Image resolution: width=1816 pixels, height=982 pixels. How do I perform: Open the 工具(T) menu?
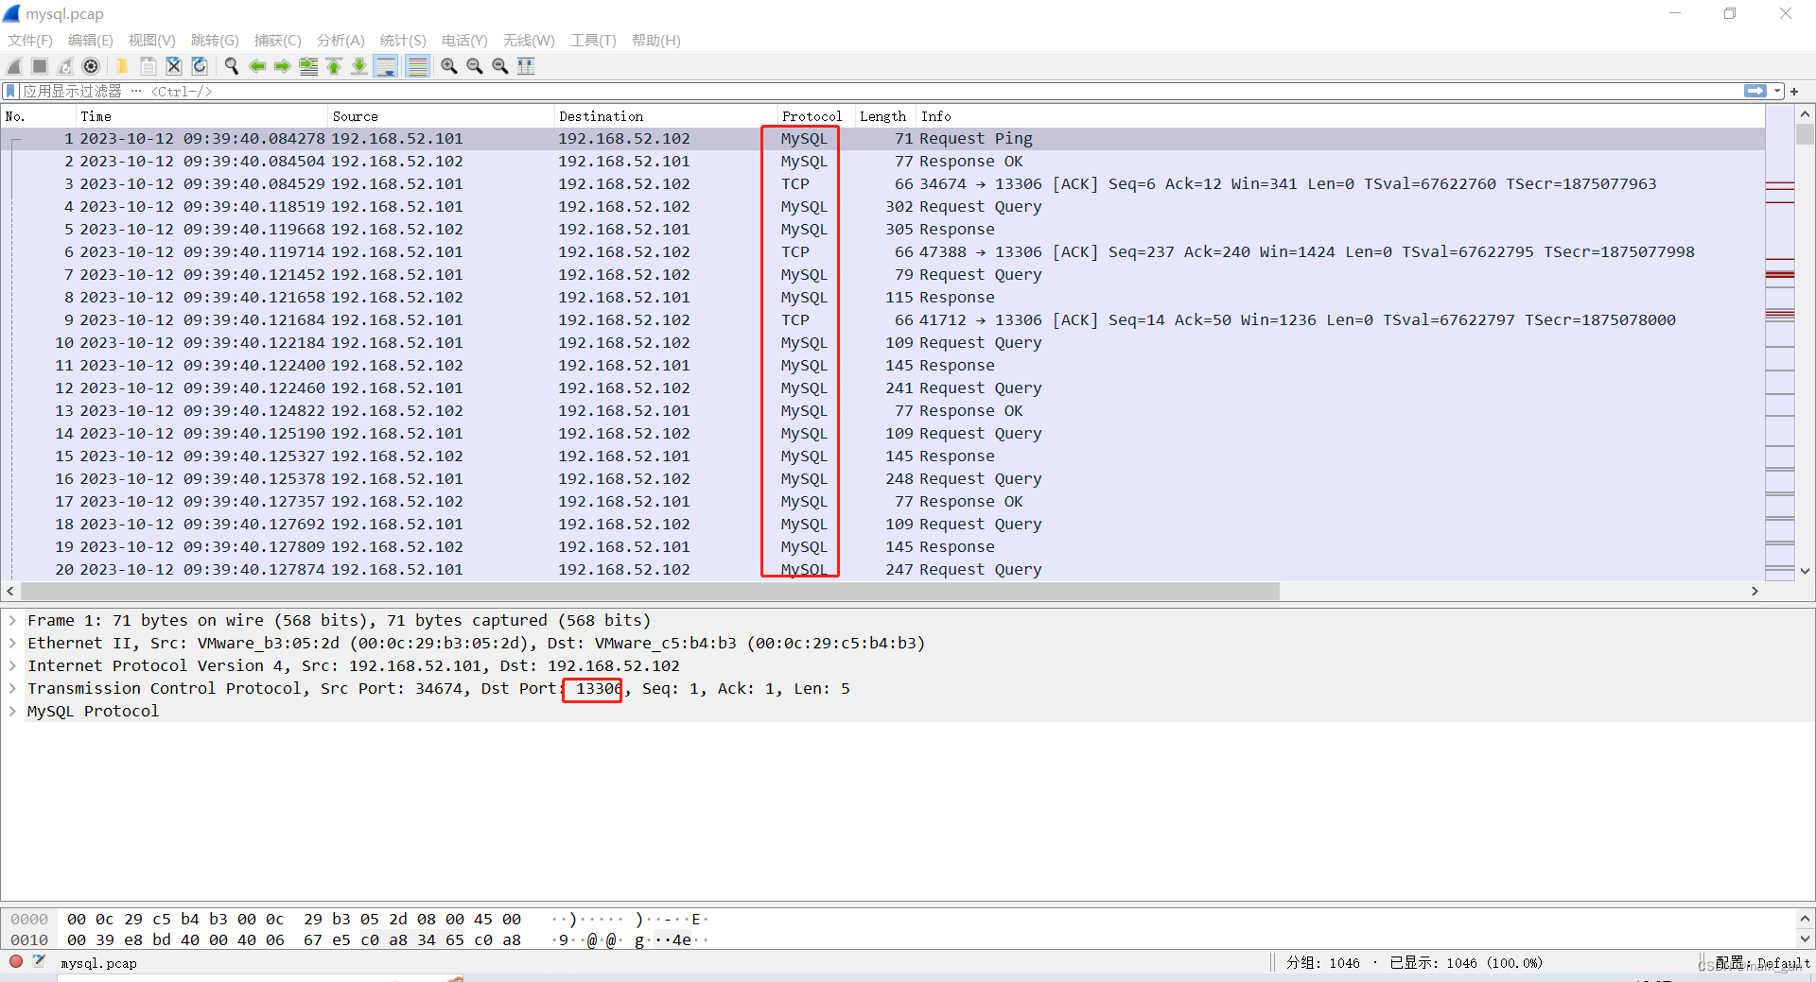tap(593, 40)
